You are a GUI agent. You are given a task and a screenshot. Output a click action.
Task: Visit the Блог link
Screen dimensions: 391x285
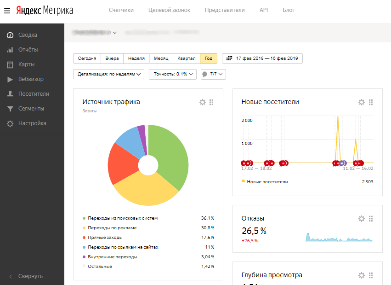tap(289, 10)
